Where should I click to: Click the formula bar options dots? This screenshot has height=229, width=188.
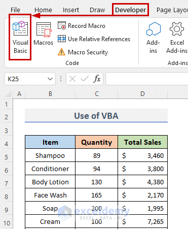tap(61, 79)
